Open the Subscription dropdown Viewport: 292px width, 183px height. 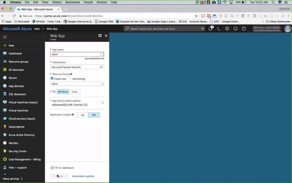[x=77, y=67]
